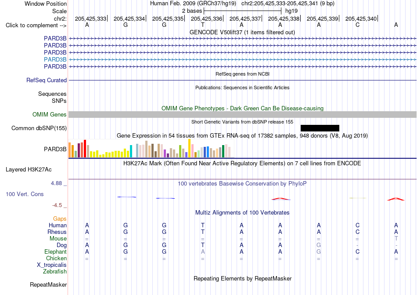
Task: Open the 100 Vert. Cons track label
Action: [25, 194]
